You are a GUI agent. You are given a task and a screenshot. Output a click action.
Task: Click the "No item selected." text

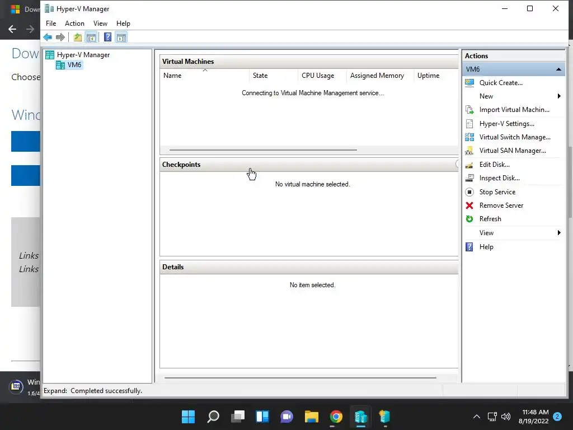coord(313,285)
